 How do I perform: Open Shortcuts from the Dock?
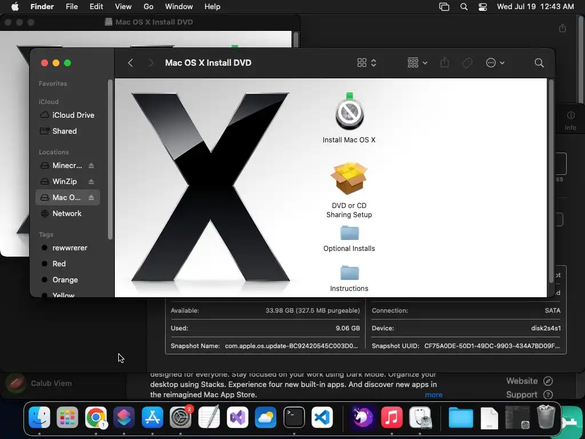(124, 417)
